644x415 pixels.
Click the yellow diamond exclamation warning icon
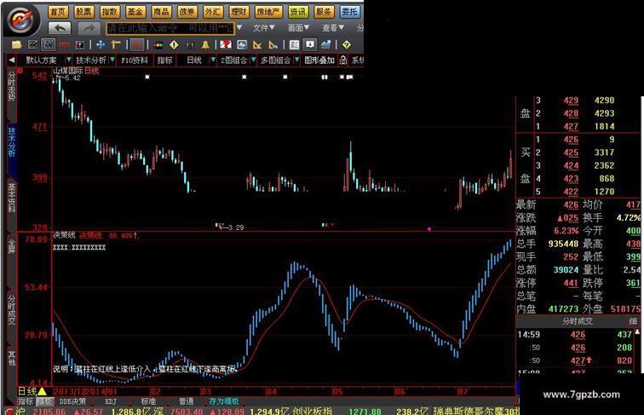[x=174, y=44]
